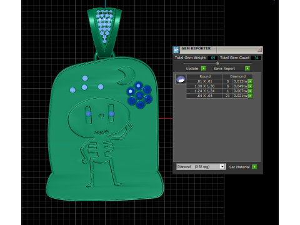Select the round gem thumbnail icon
Screen dimensions: 300x225
[x=181, y=79]
